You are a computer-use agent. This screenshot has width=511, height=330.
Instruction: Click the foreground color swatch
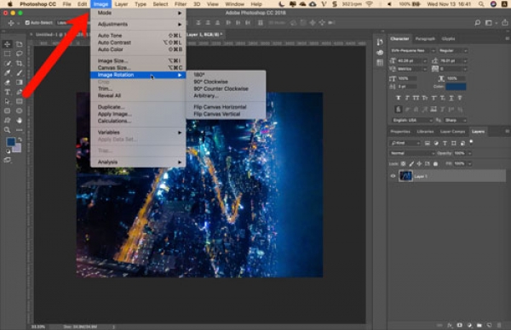tap(11, 142)
